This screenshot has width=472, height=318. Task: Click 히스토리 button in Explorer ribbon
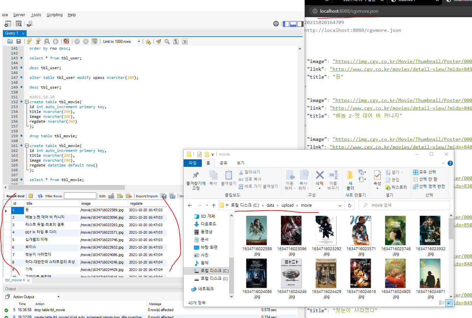(396, 187)
